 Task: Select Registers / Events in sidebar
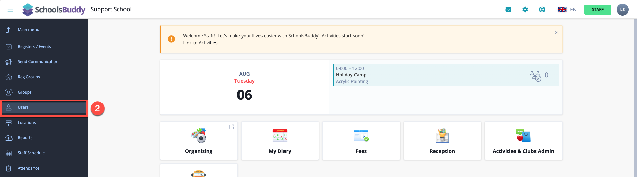[34, 47]
